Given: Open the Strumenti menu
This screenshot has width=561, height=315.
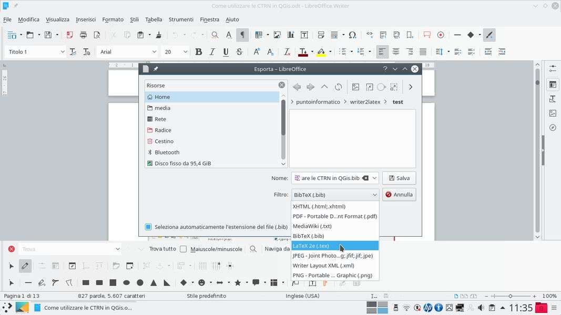Looking at the screenshot, I should pyautogui.click(x=181, y=19).
